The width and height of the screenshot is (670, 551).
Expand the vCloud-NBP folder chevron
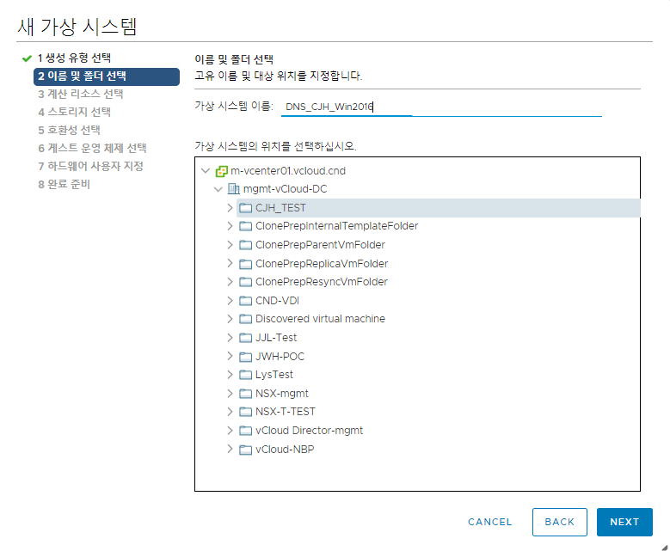click(x=230, y=449)
